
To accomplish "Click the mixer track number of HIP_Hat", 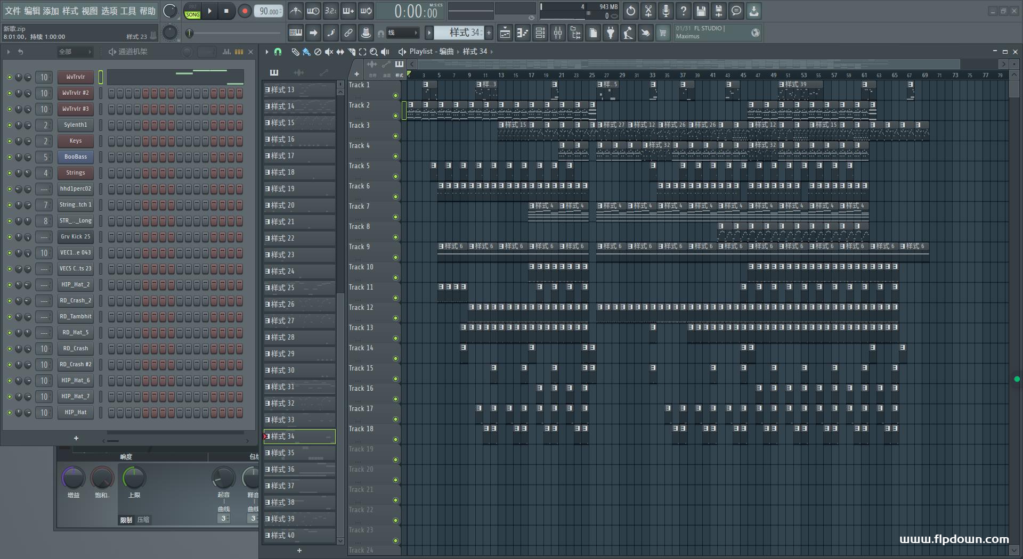I will (x=44, y=413).
